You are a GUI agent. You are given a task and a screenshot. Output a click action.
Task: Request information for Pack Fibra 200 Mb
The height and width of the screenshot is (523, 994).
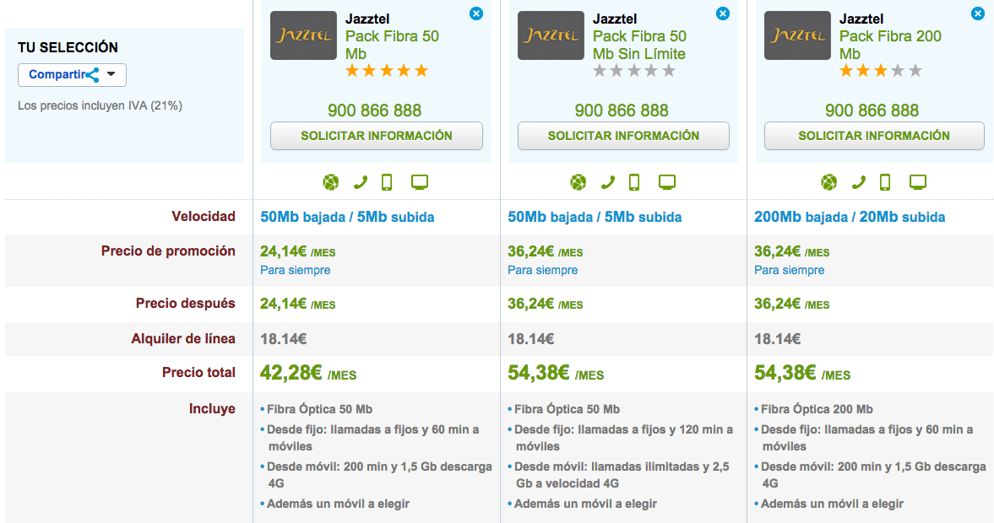(x=874, y=136)
